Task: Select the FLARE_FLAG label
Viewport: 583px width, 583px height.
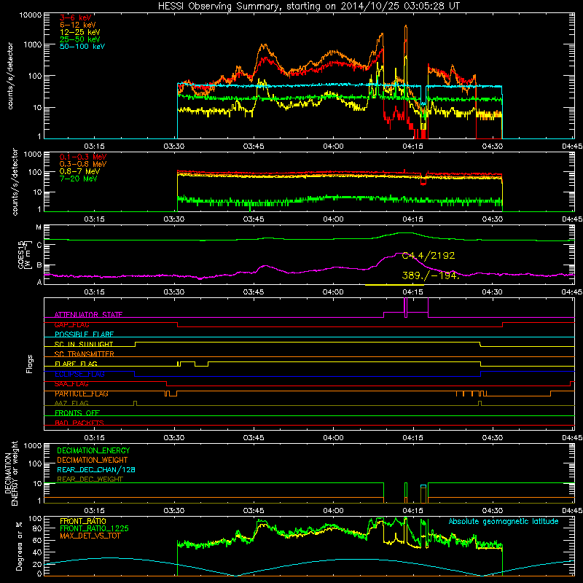Action: pyautogui.click(x=76, y=364)
